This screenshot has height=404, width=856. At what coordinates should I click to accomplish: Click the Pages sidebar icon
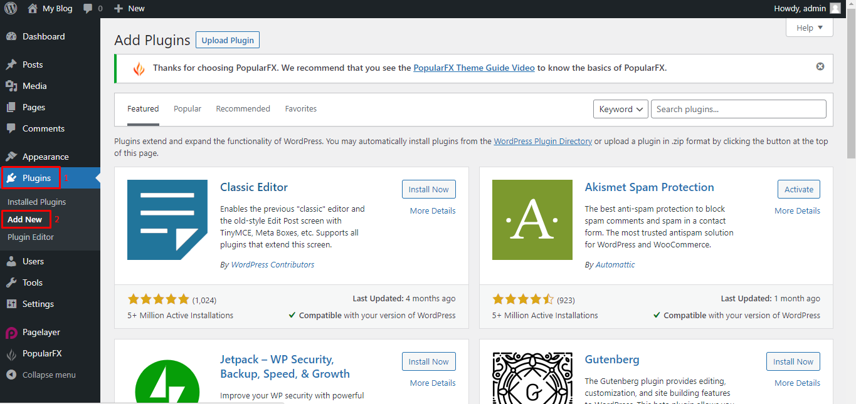[x=11, y=107]
